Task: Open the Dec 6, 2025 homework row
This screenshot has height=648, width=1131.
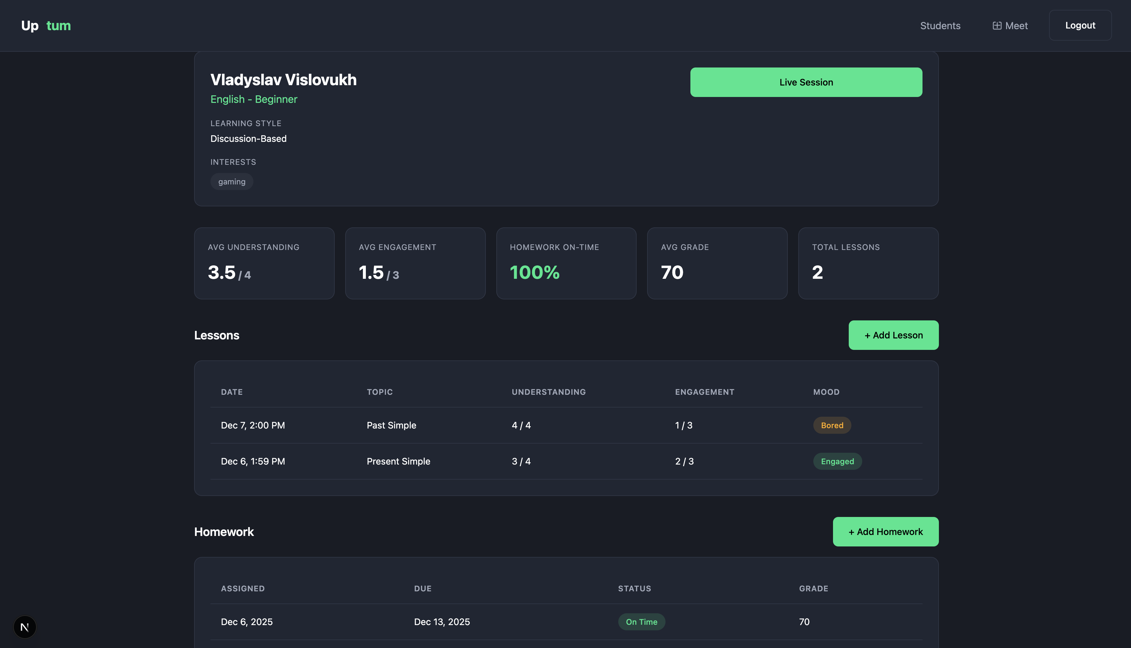Action: (247, 622)
